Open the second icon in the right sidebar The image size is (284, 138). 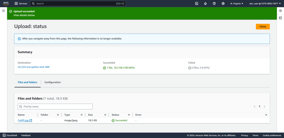(x=280, y=18)
